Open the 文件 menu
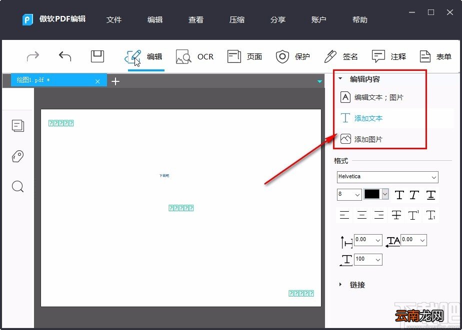The height and width of the screenshot is (330, 462). [114, 19]
